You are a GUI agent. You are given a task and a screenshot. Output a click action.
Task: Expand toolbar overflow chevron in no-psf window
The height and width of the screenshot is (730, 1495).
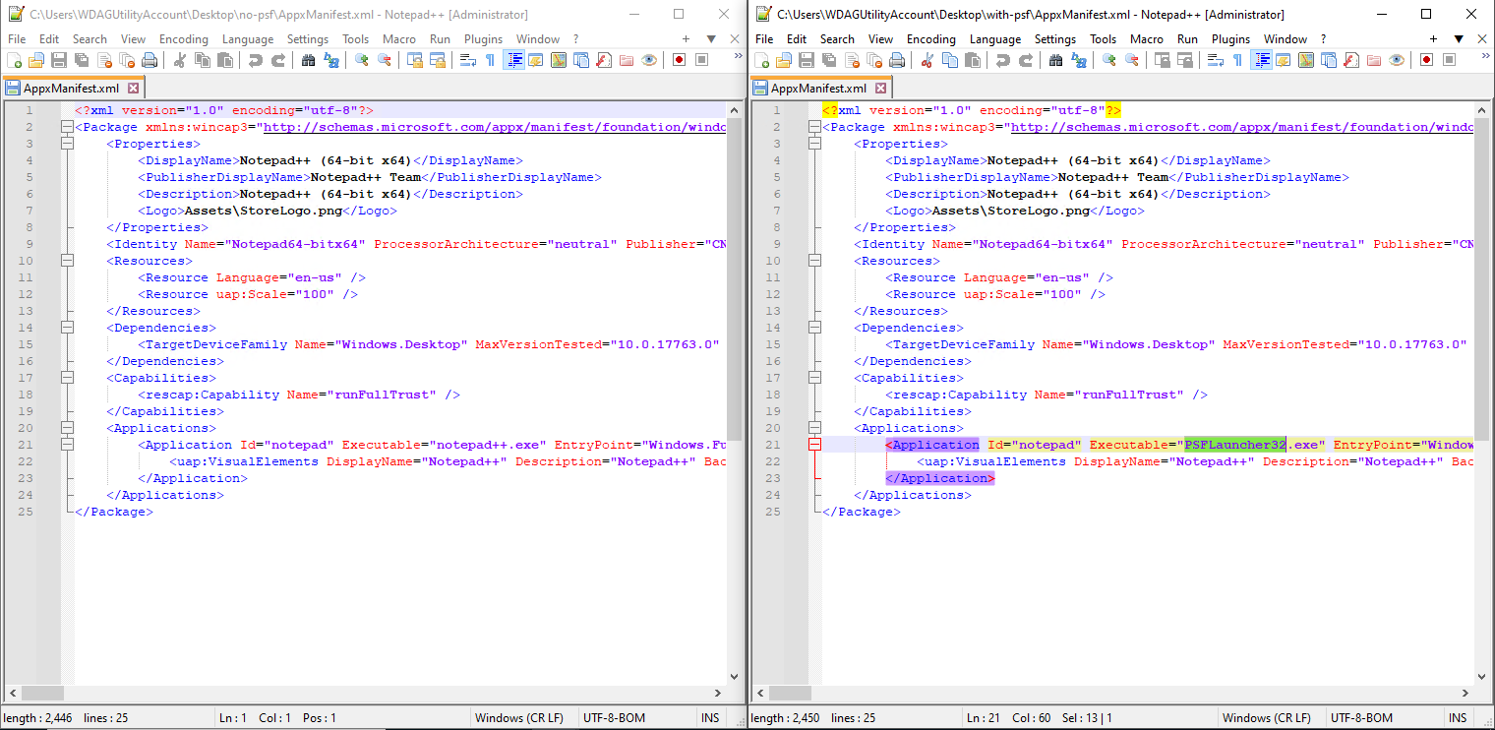point(738,56)
